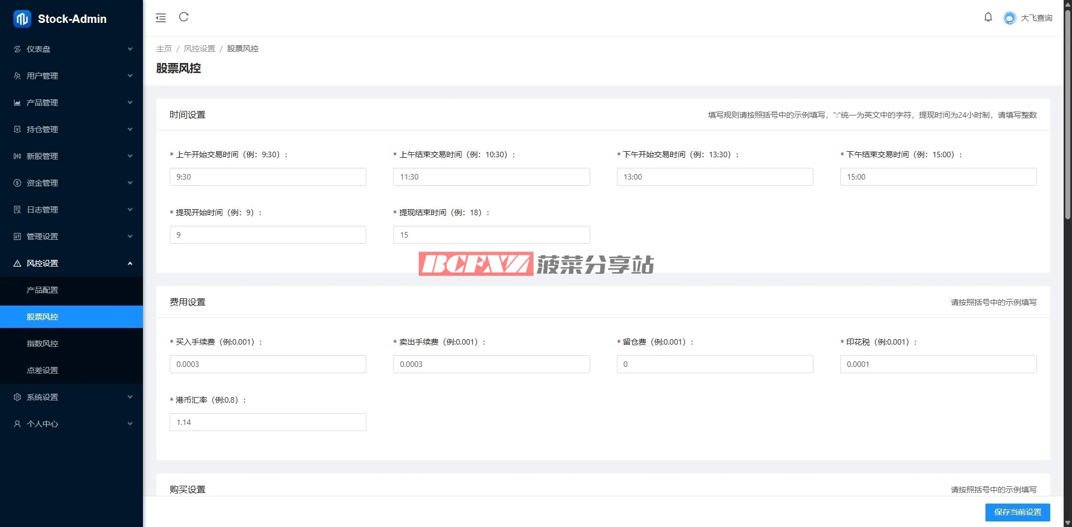Open the notification bell
The width and height of the screenshot is (1072, 527).
pyautogui.click(x=988, y=17)
